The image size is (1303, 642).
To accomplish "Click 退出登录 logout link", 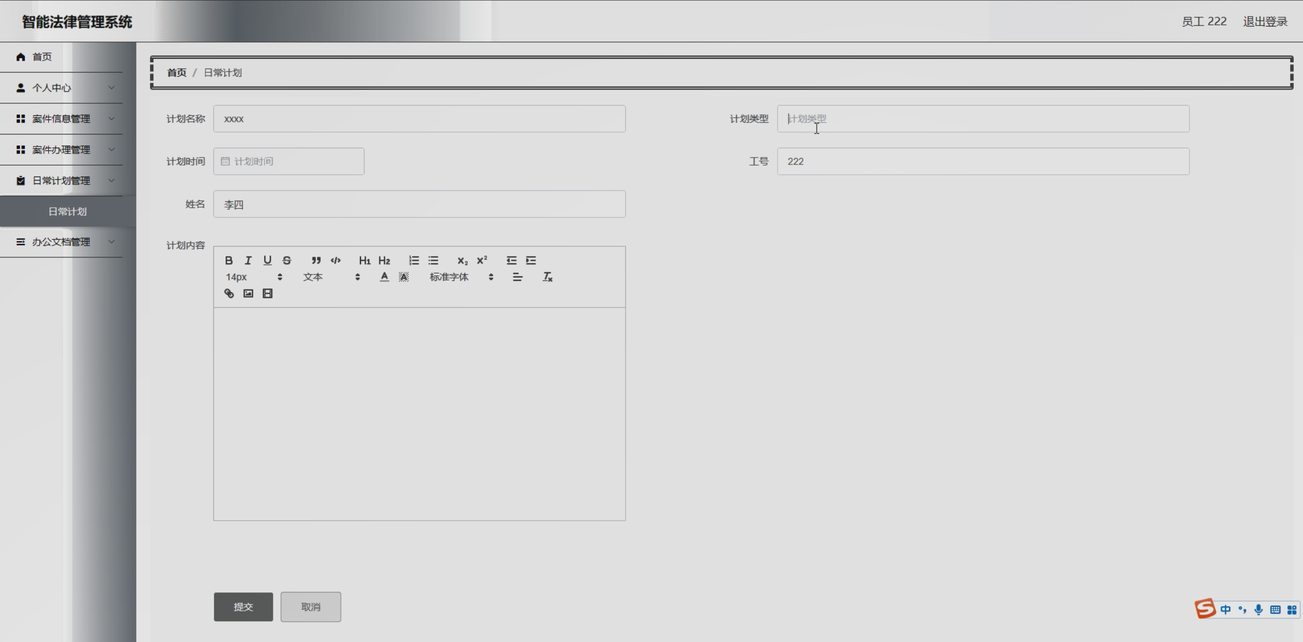I will pyautogui.click(x=1265, y=21).
